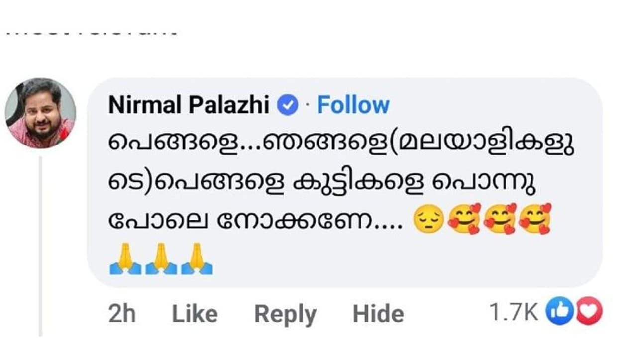637x363 pixels.
Task: Open Nirmal Palazhi's profile picture
Action: pyautogui.click(x=40, y=113)
